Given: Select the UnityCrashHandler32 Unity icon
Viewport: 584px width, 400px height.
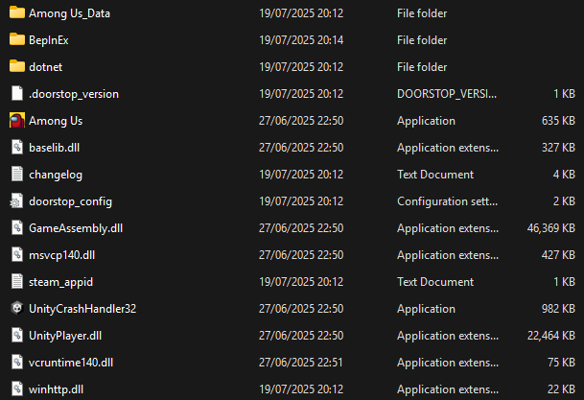Looking at the screenshot, I should pos(16,308).
